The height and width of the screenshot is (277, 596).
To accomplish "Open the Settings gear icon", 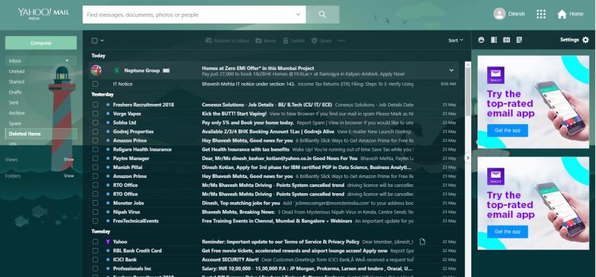I will click(586, 39).
